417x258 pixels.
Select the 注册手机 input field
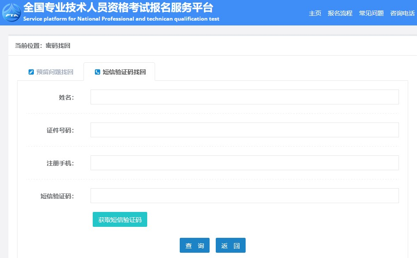pyautogui.click(x=244, y=163)
